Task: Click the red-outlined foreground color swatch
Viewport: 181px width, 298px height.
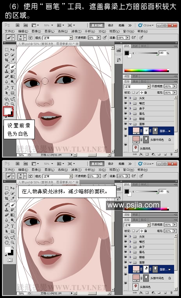Action: [x=8, y=111]
